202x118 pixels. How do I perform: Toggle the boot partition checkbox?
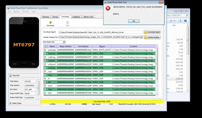click(x=45, y=86)
